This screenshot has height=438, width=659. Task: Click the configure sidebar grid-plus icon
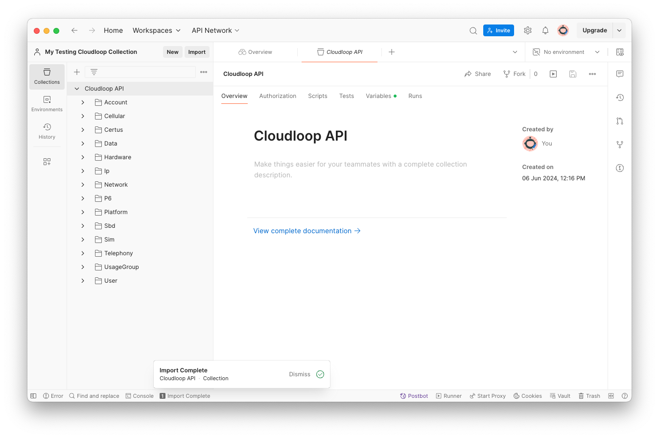coord(47,162)
